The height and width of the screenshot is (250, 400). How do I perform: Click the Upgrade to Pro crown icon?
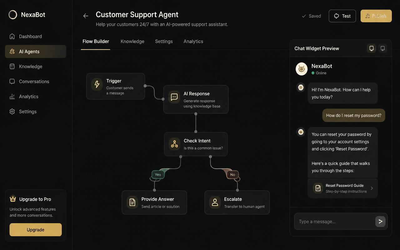[x=13, y=199]
